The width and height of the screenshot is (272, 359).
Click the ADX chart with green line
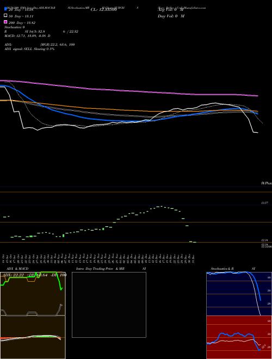[x=33, y=294]
